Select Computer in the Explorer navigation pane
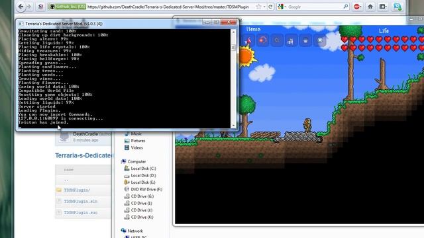 [136, 161]
